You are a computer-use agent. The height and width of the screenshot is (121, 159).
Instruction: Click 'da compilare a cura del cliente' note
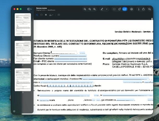point(63,64)
